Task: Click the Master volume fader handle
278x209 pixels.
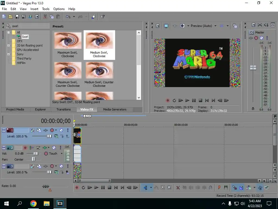Action: click(x=253, y=67)
